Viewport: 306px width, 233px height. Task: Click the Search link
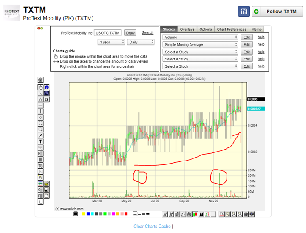148,33
